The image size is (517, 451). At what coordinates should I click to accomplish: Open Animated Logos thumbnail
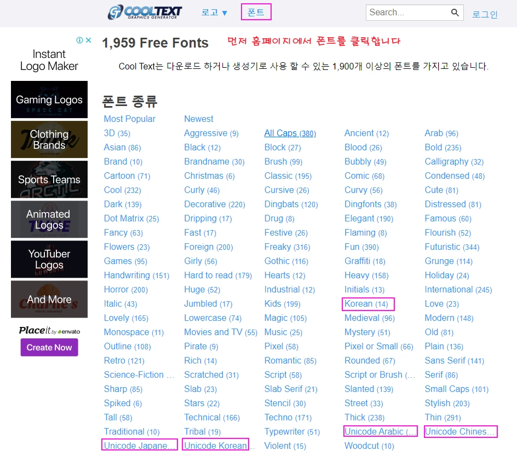point(49,219)
